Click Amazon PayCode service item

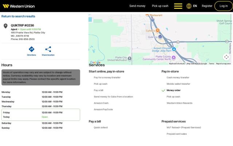(103, 109)
